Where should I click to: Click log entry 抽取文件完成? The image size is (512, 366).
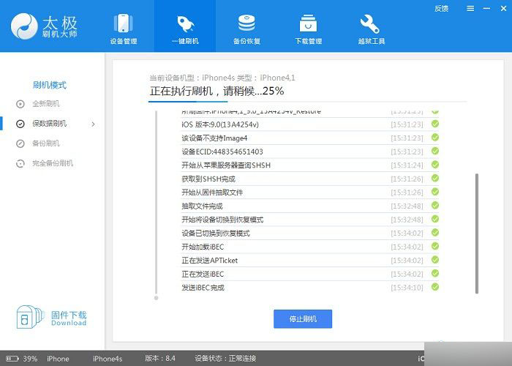202,206
